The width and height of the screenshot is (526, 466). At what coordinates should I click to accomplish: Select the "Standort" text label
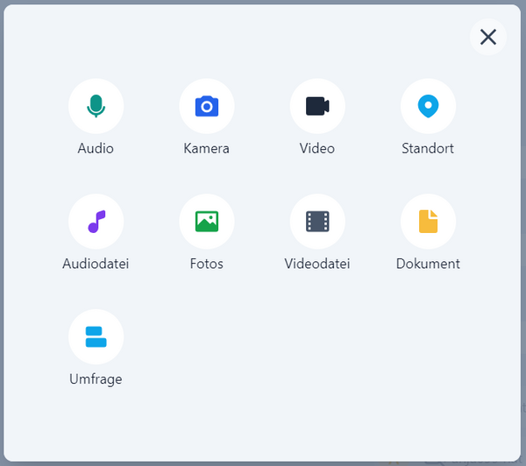(428, 149)
